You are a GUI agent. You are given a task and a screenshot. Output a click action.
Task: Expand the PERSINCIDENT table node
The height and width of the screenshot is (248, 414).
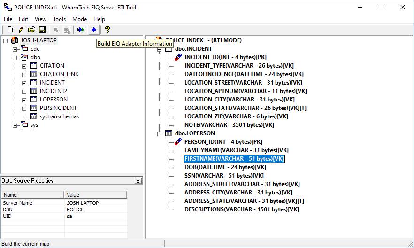24,108
